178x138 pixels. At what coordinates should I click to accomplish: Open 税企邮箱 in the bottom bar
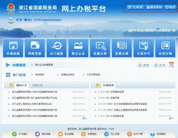pos(66,134)
